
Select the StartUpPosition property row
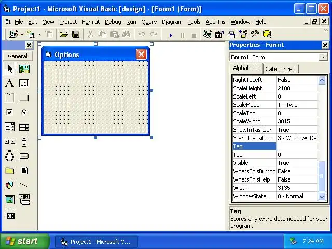[275, 138]
